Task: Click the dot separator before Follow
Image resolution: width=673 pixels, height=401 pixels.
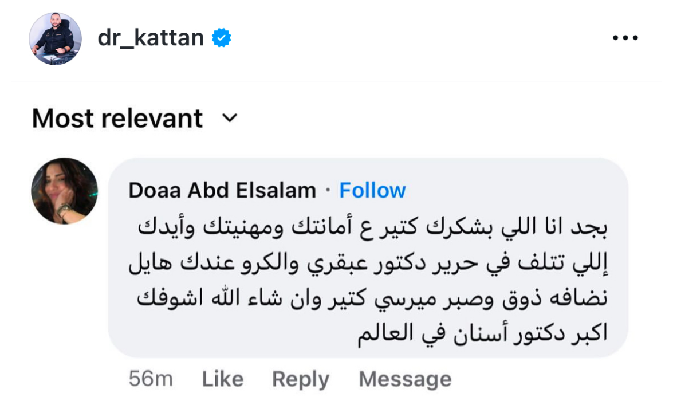Action: tap(328, 190)
